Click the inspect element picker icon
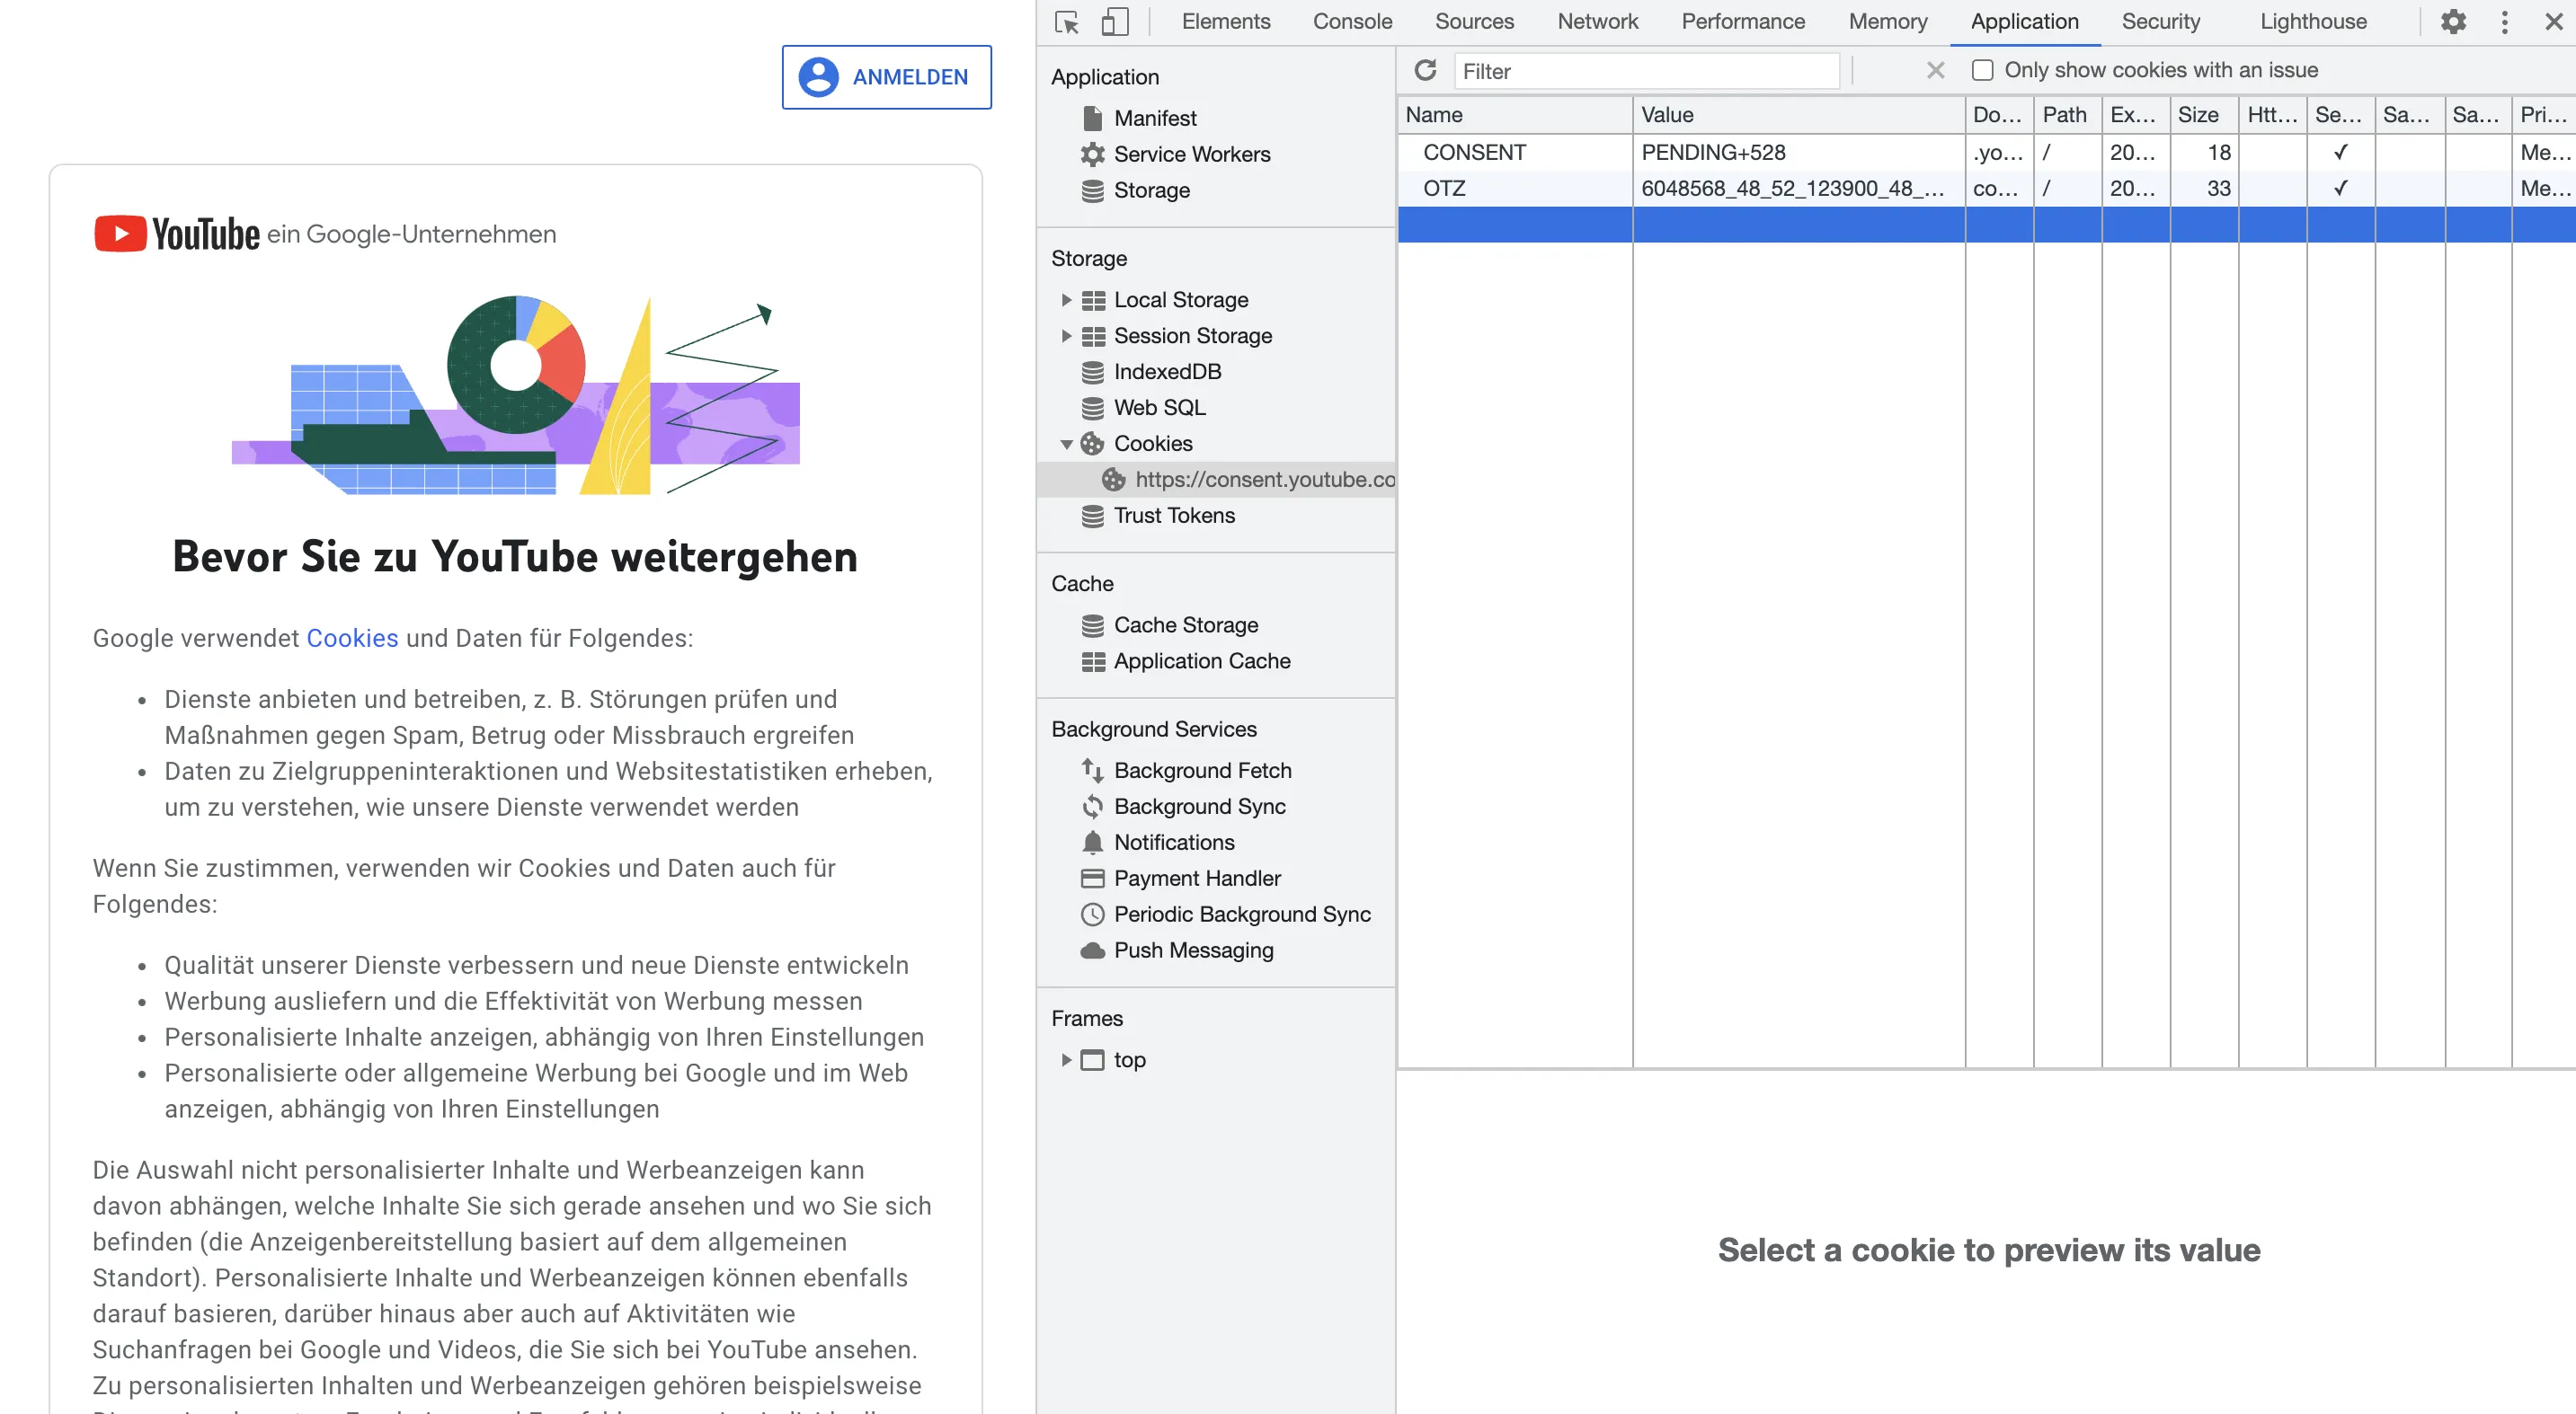The image size is (2576, 1414). (1067, 22)
